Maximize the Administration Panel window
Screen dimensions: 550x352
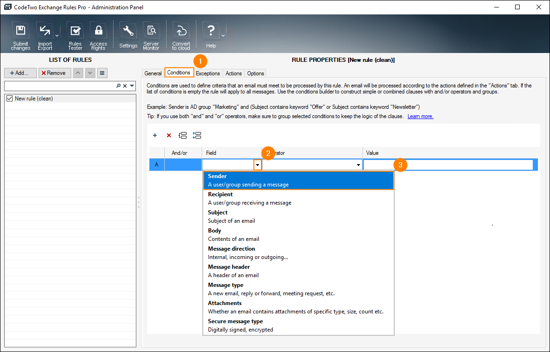coord(517,7)
